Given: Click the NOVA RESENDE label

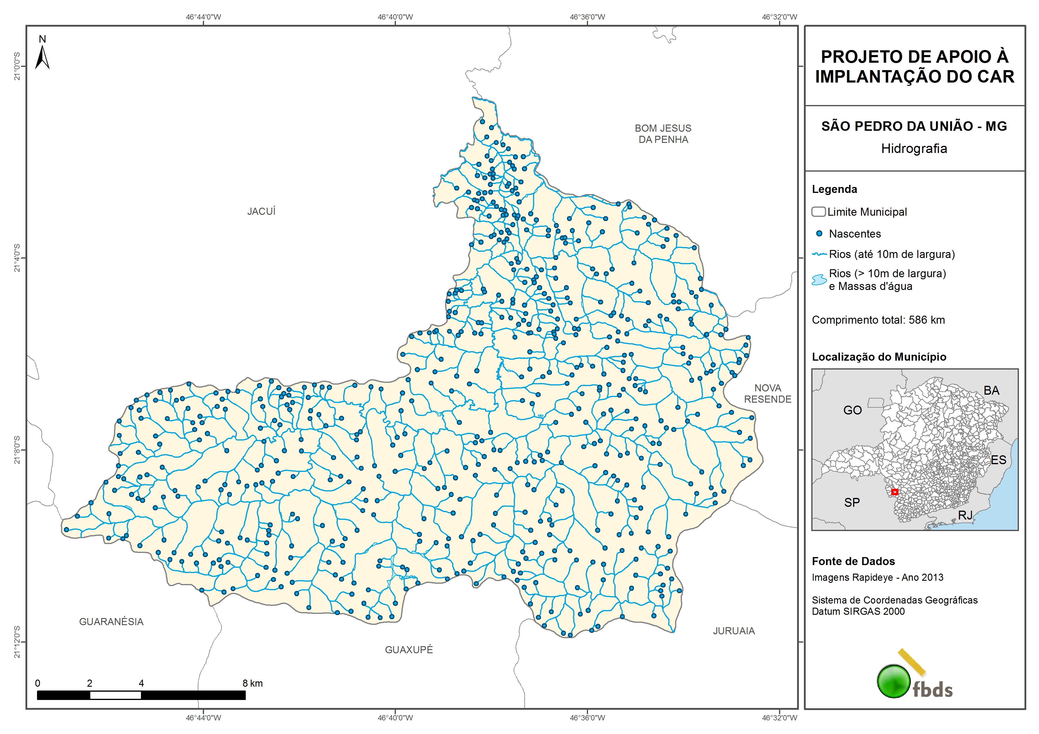Looking at the screenshot, I should click(767, 393).
